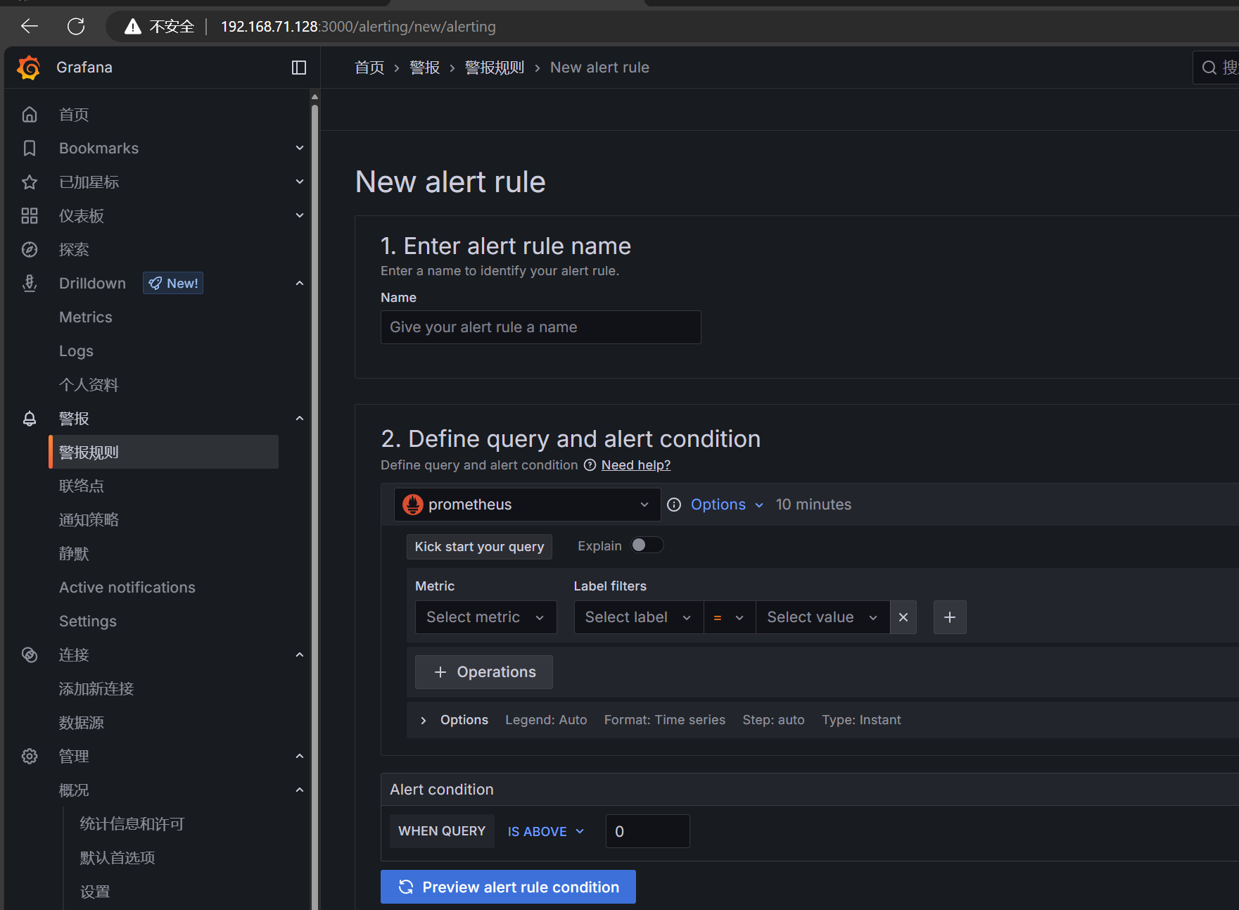Toggle the Explain switch

click(647, 545)
